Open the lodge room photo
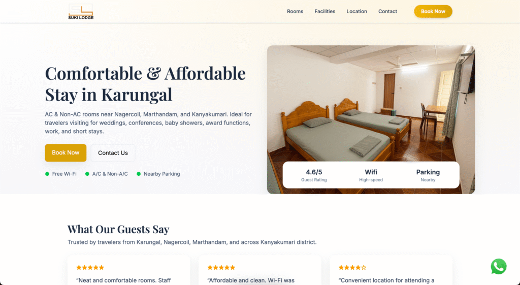This screenshot has height=285, width=520. pyautogui.click(x=371, y=103)
